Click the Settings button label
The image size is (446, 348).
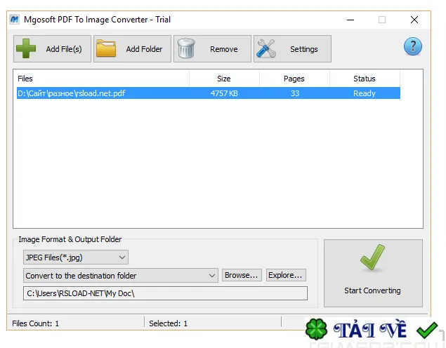click(304, 49)
